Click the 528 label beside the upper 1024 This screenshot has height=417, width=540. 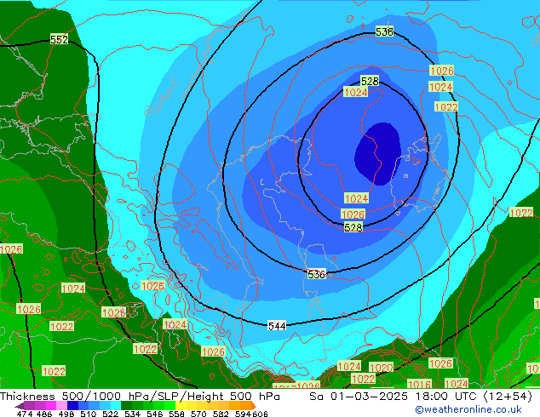(370, 81)
